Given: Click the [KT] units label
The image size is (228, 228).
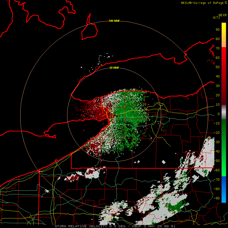Looking at the screenshot, I should tap(216, 17).
